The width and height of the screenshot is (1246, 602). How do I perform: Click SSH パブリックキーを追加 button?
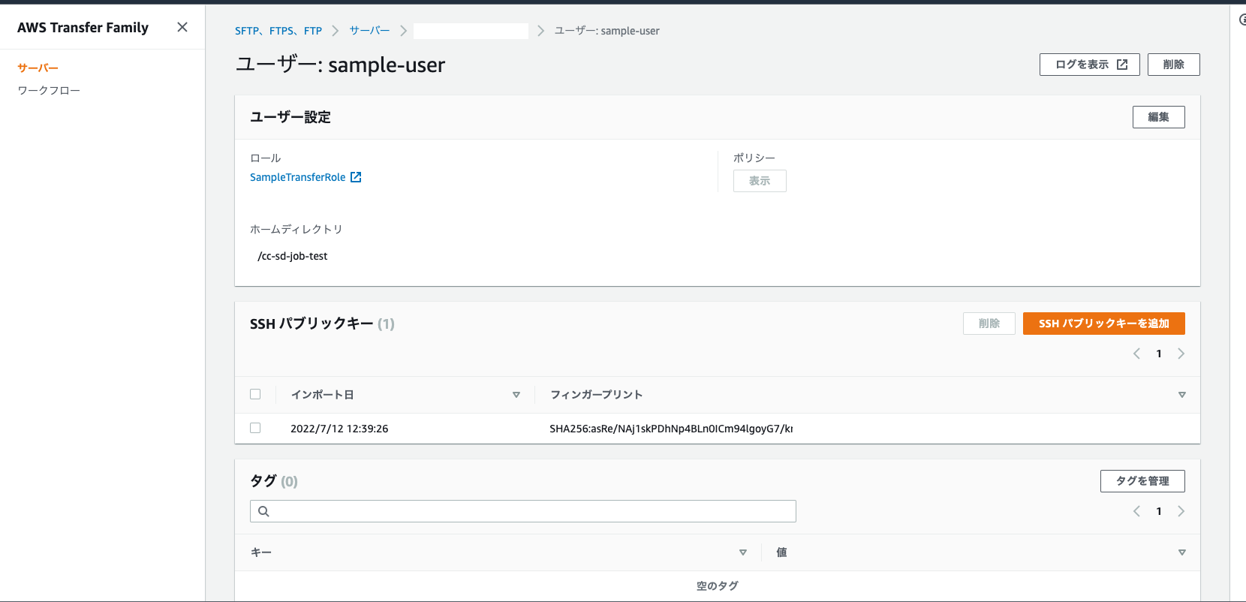[1103, 324]
